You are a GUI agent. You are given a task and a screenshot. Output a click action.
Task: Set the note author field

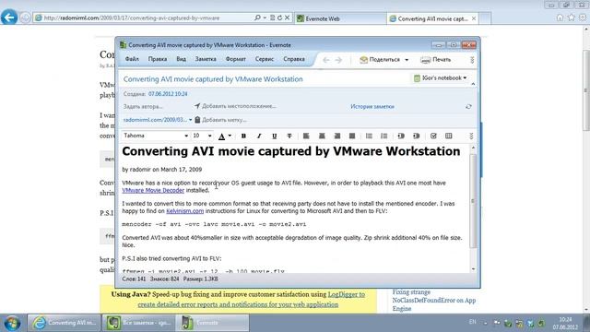pyautogui.click(x=143, y=107)
